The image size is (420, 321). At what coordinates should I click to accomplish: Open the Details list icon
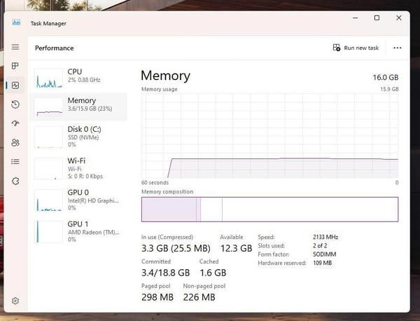point(15,162)
